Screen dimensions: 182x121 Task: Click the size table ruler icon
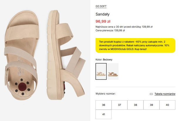pyautogui.click(x=151, y=94)
